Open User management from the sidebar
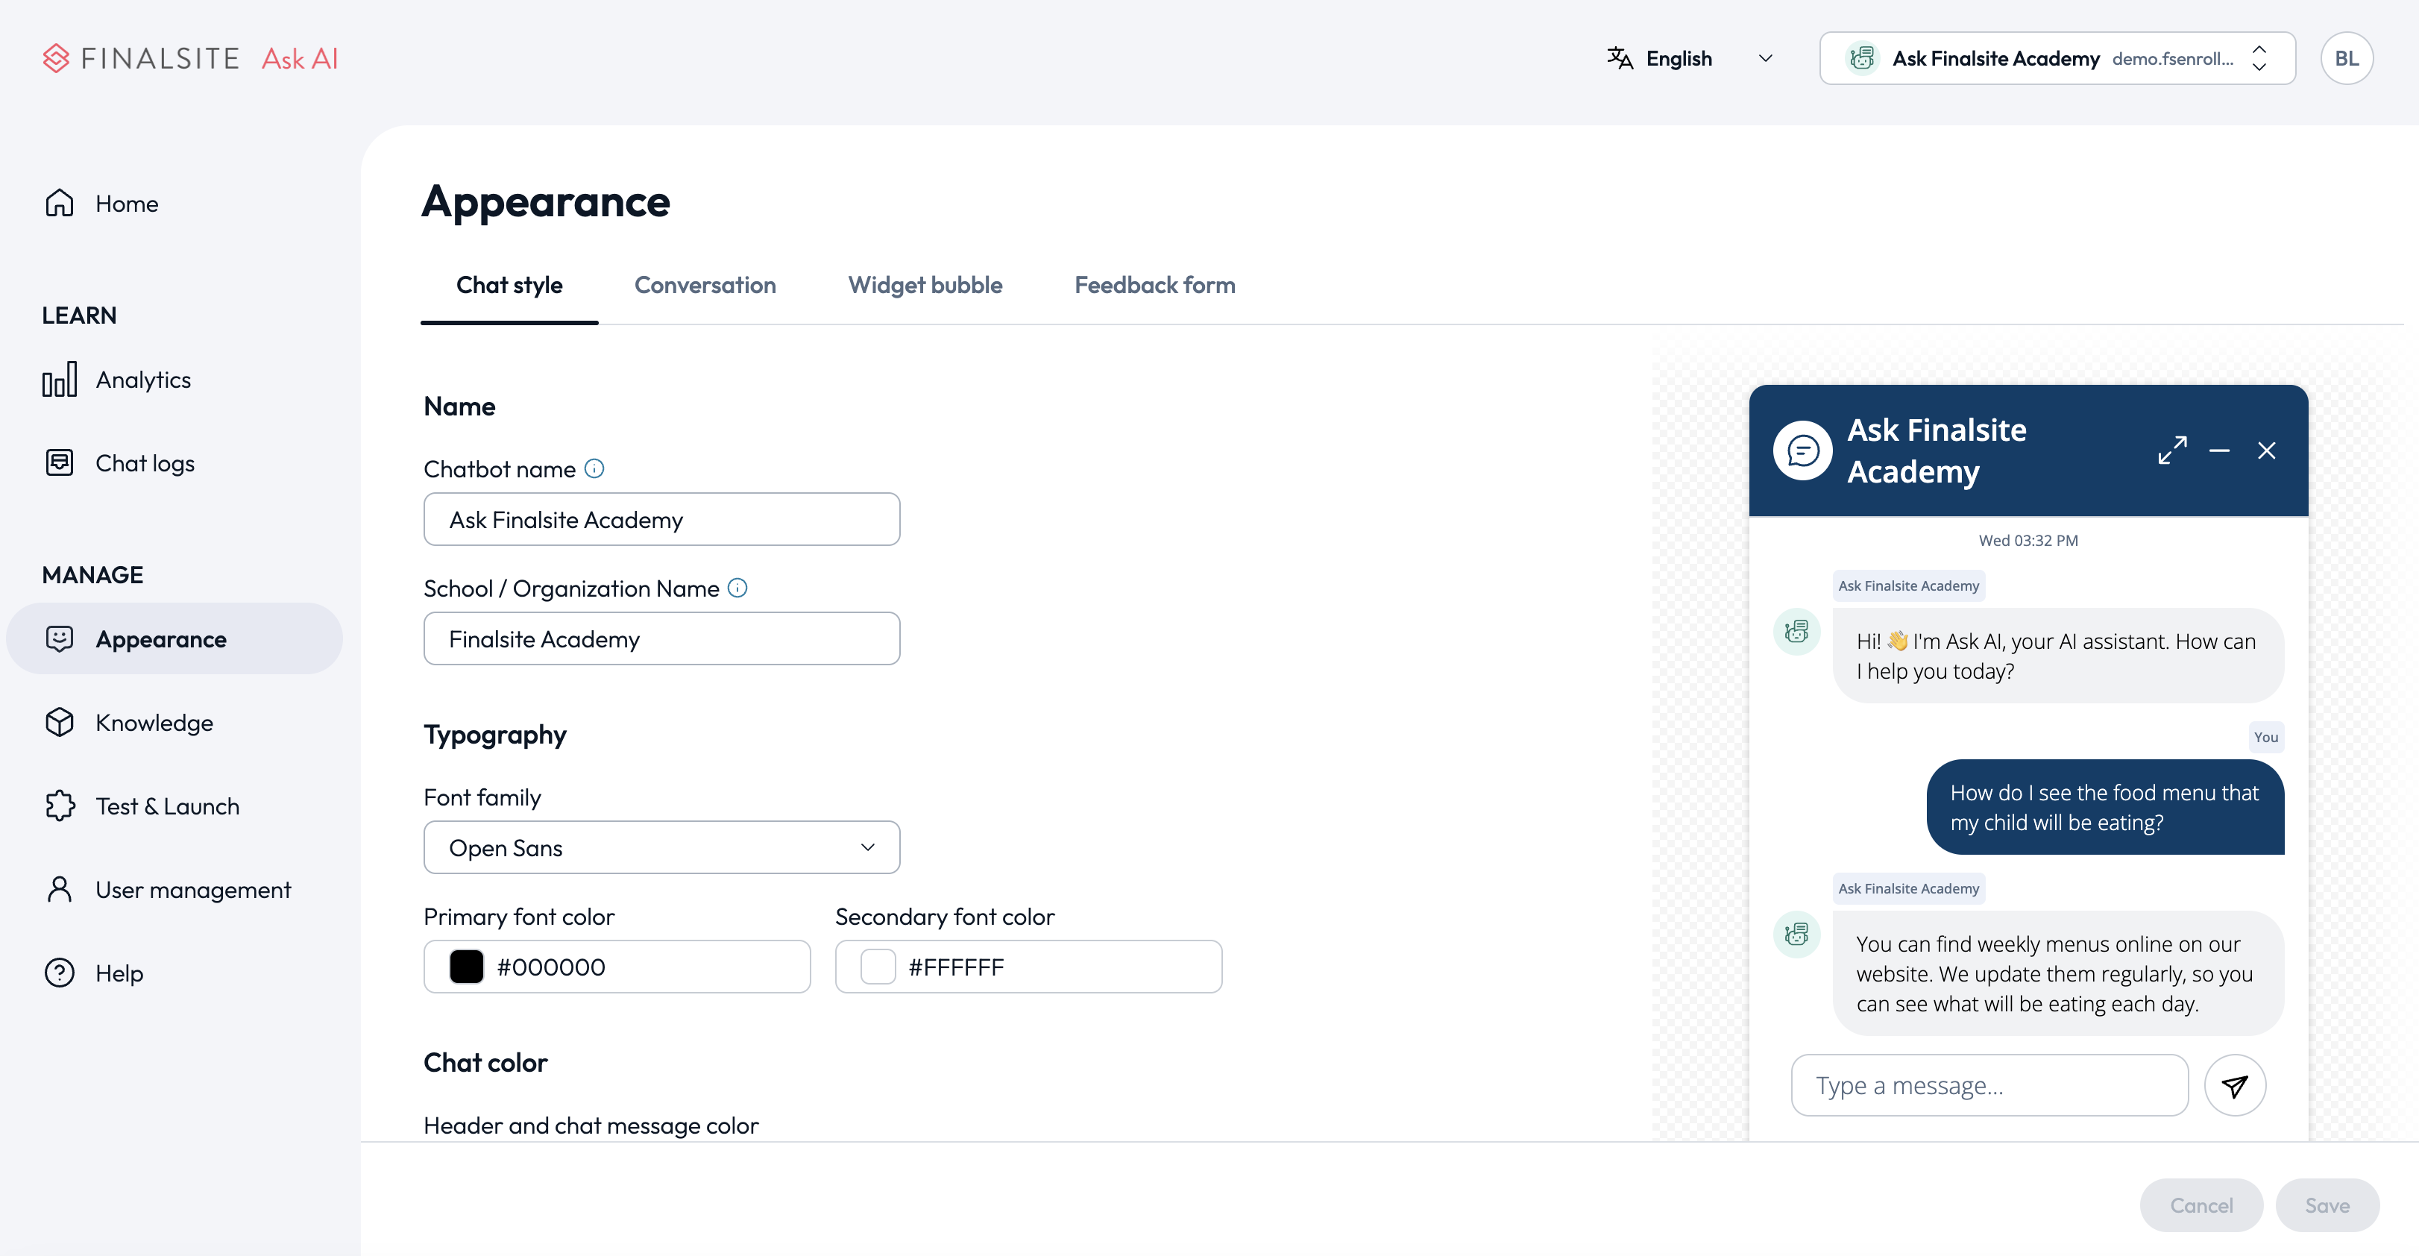The height and width of the screenshot is (1256, 2419). tap(174, 889)
